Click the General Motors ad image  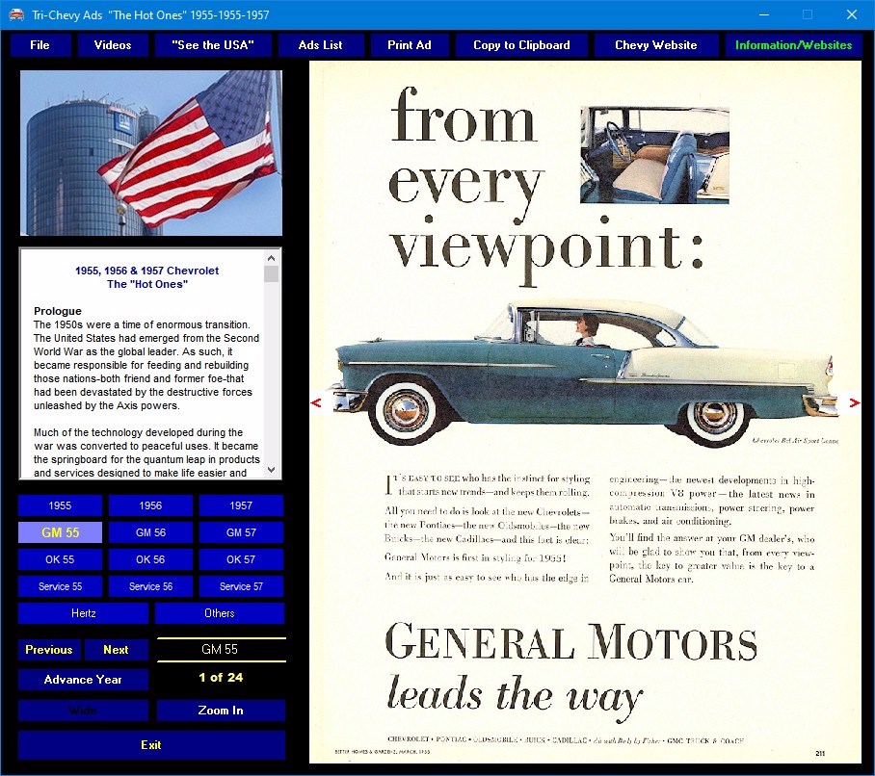click(x=585, y=412)
